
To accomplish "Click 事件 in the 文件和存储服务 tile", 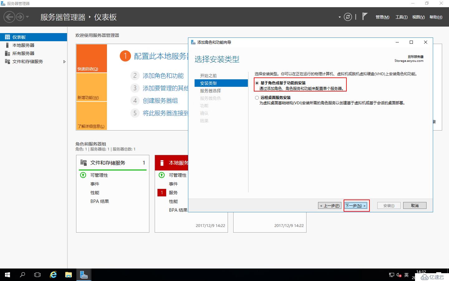I will tap(95, 184).
